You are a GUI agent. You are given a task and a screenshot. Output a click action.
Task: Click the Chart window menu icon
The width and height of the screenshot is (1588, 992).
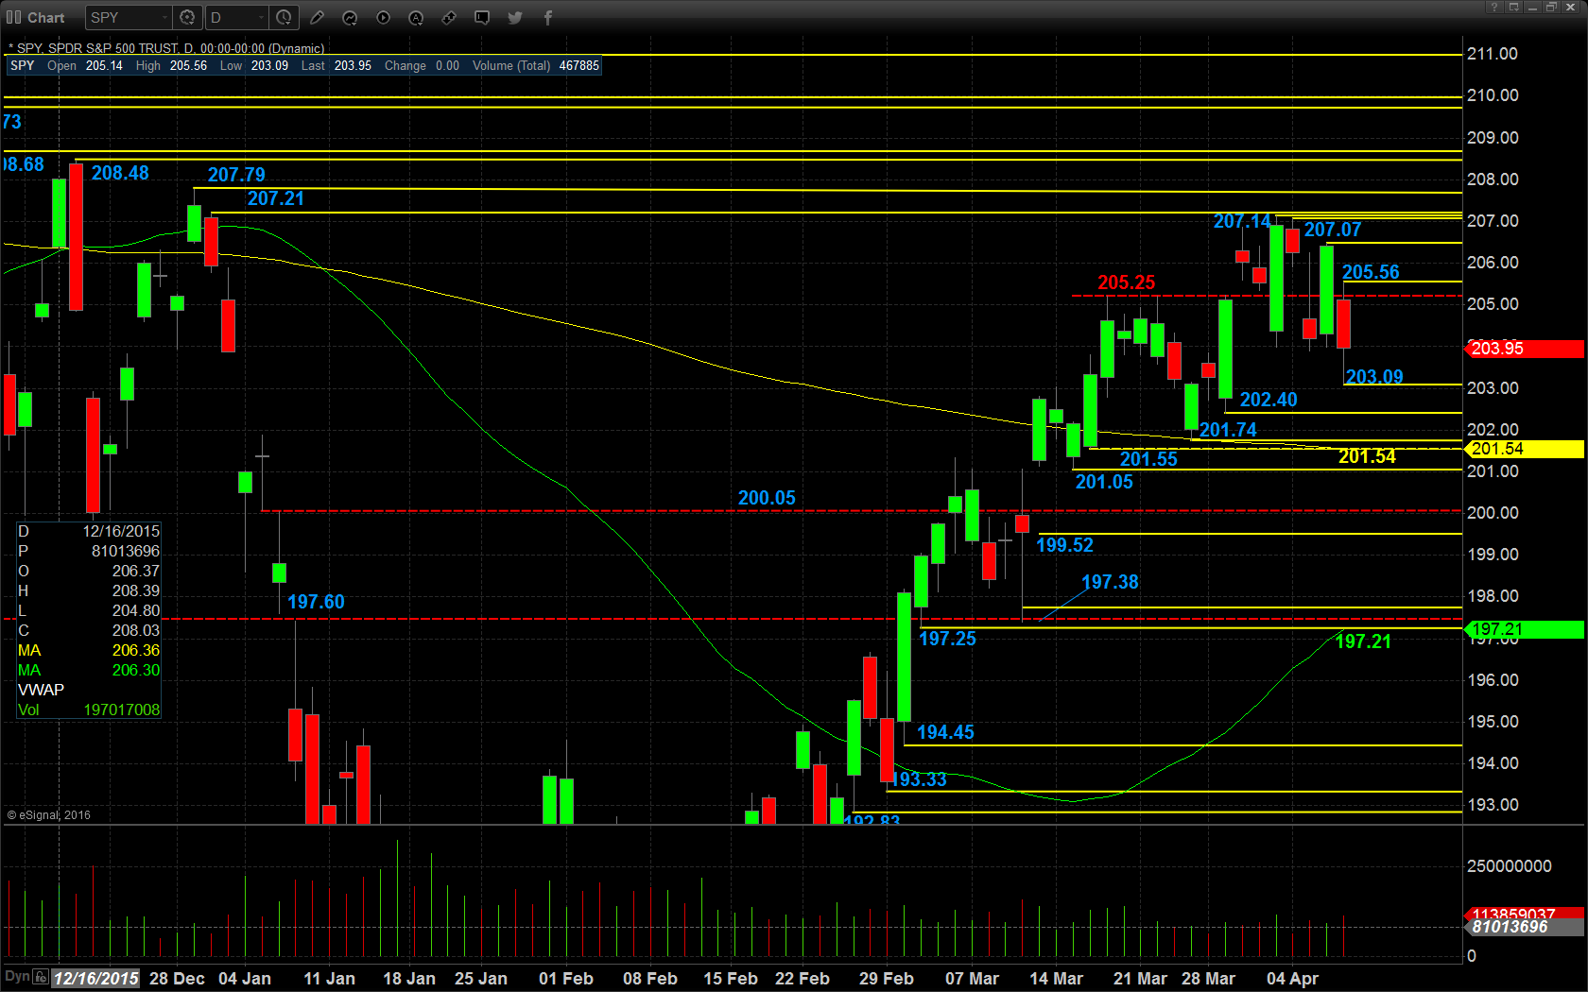click(x=13, y=17)
